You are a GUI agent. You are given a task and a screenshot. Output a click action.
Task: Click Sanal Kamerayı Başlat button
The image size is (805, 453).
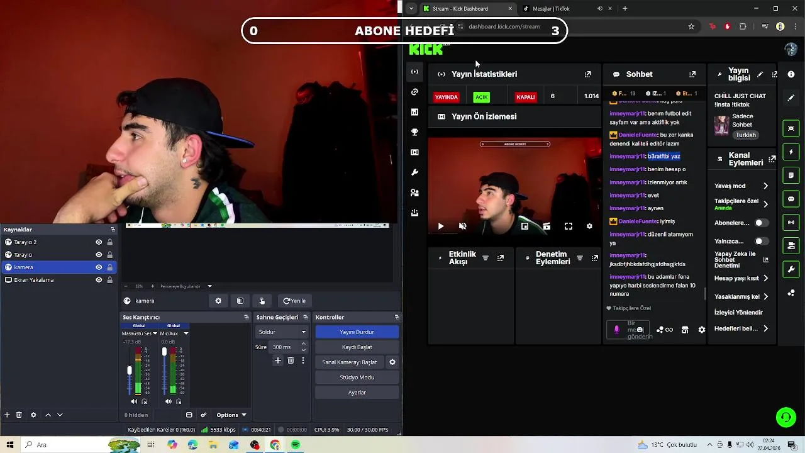(350, 362)
